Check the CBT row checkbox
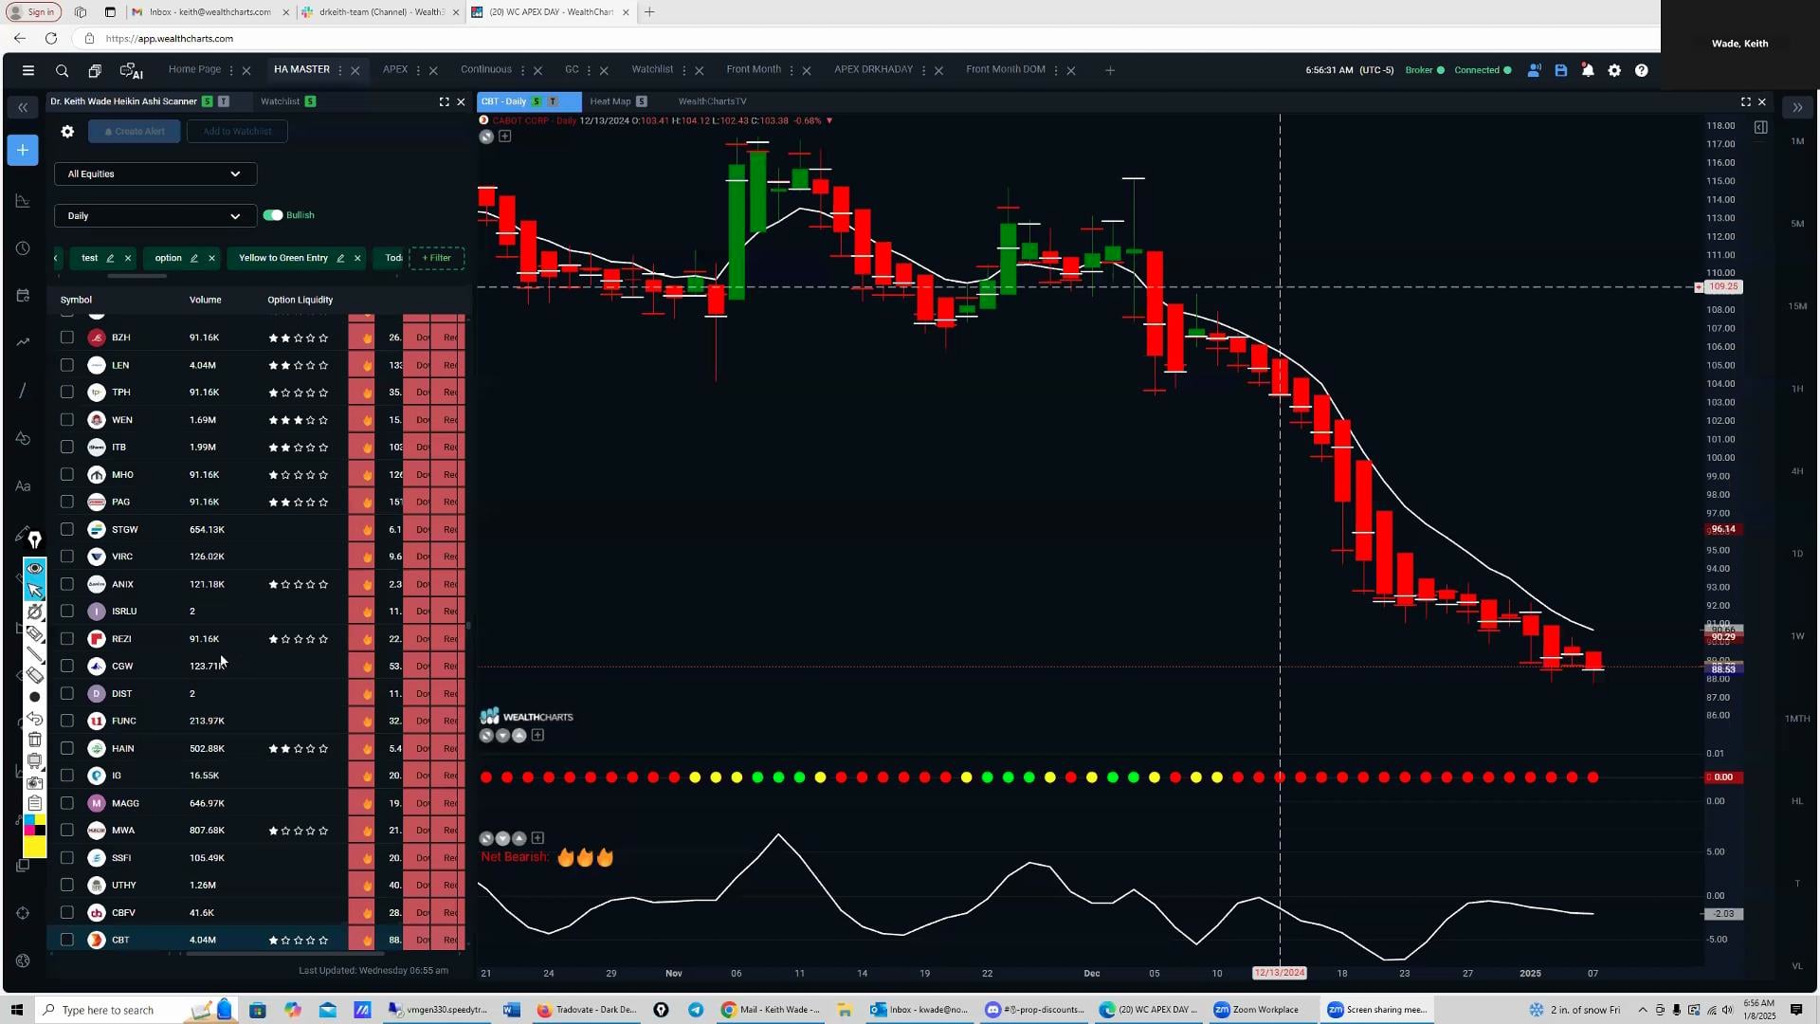 pos(66,941)
